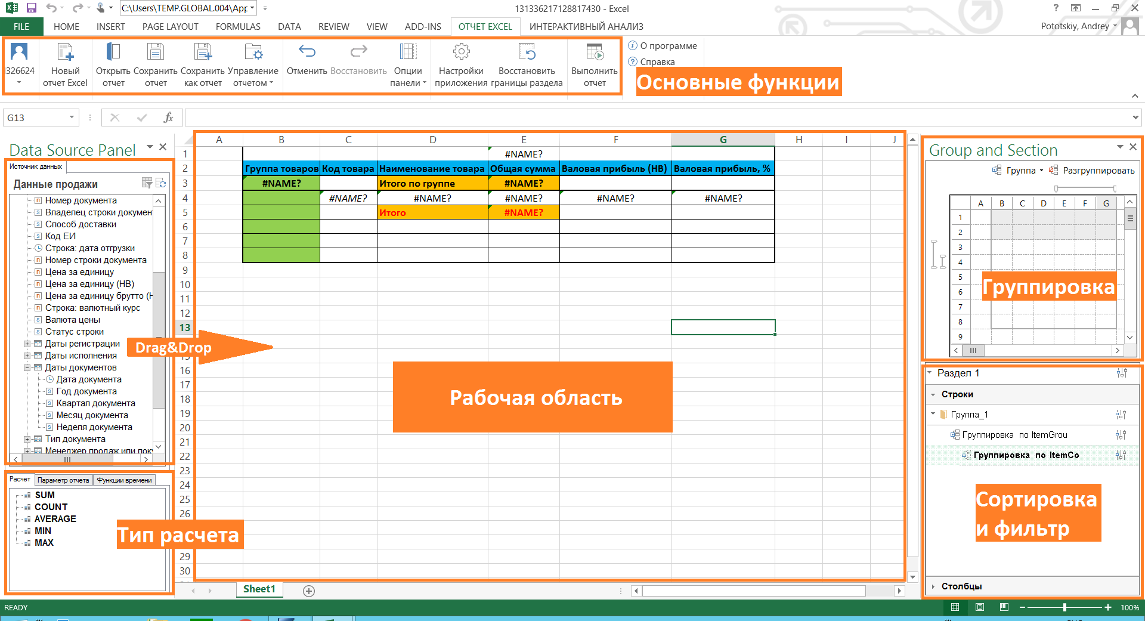
Task: Open report with Открыть отчет
Action: (113, 64)
